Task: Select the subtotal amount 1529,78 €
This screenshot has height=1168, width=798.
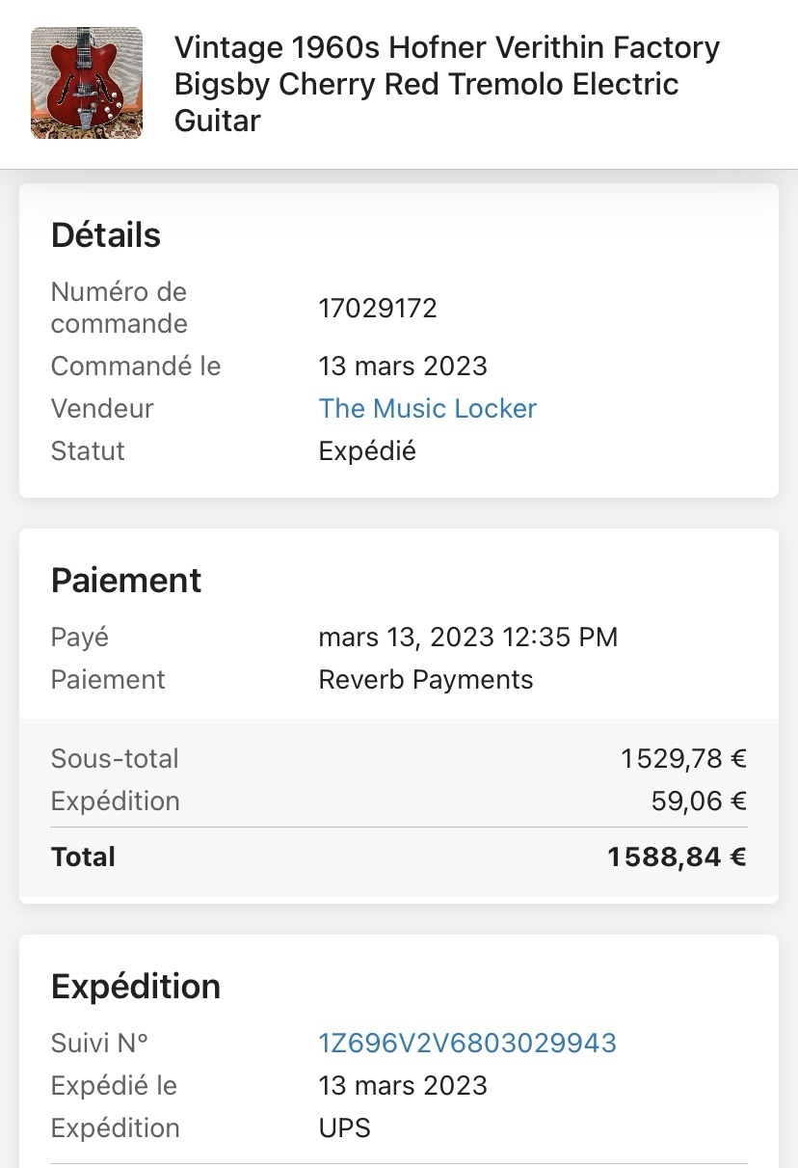Action: coord(683,759)
